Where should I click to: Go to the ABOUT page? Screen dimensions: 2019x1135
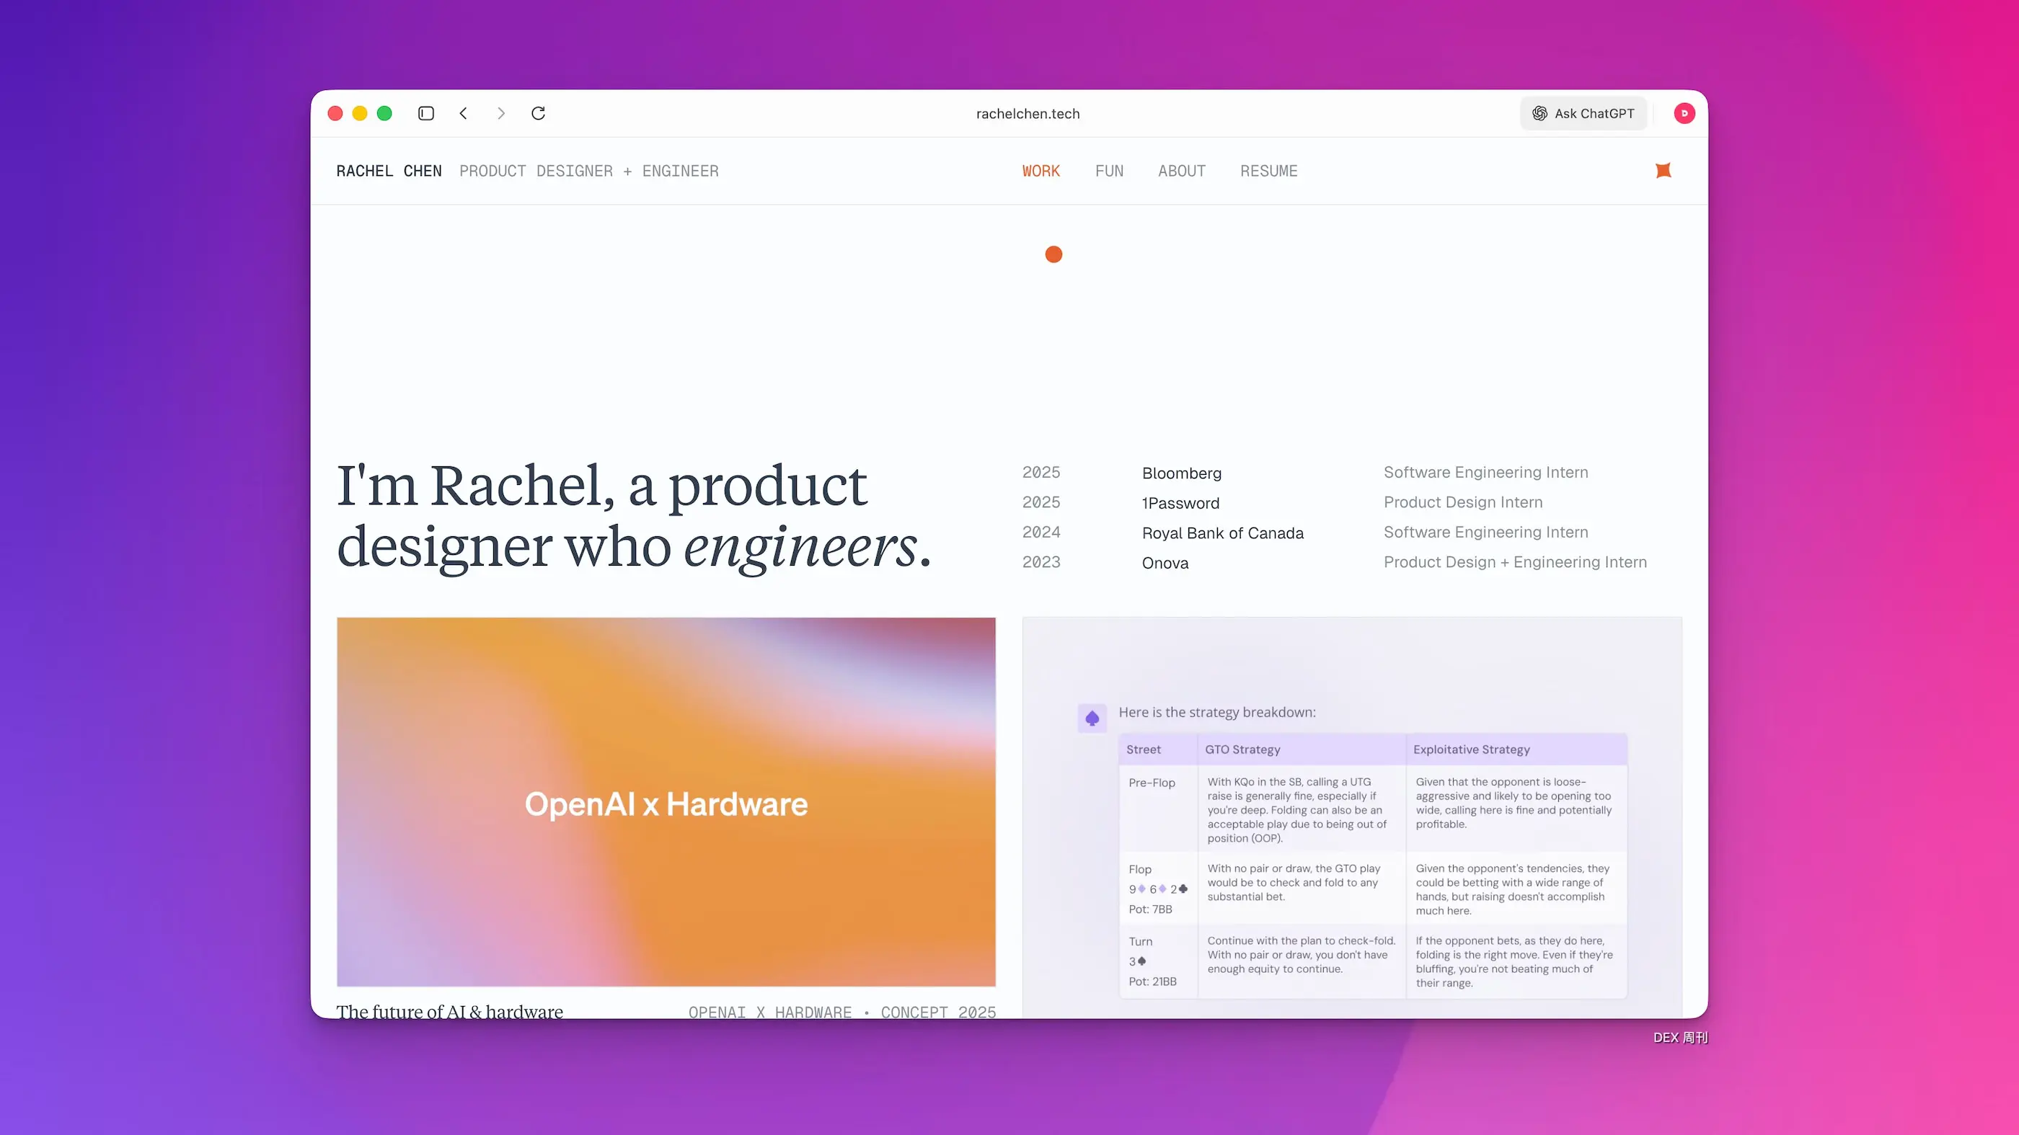pos(1181,171)
